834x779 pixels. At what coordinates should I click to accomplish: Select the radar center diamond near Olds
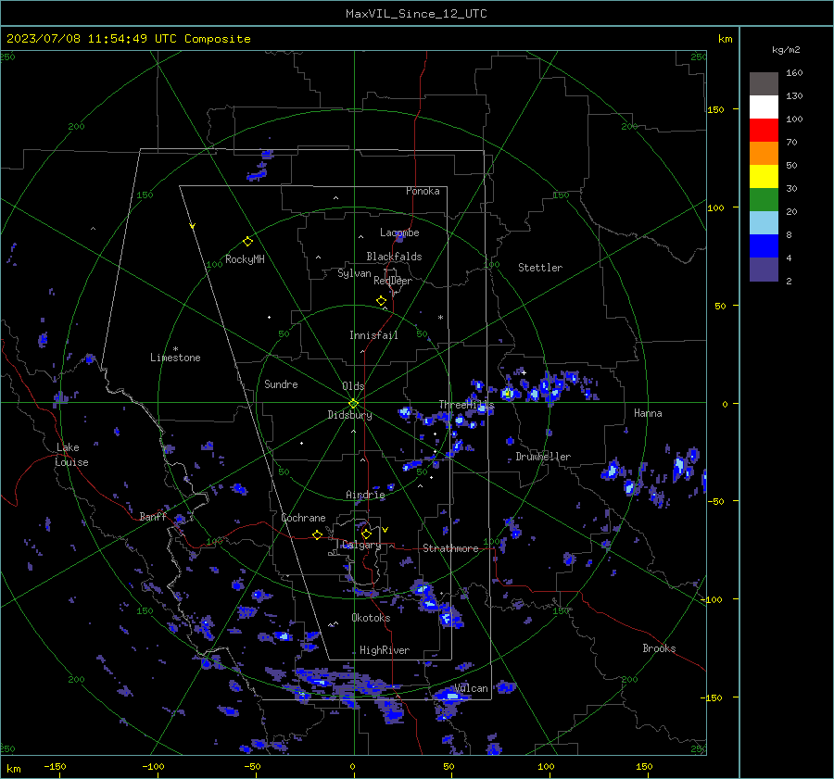pyautogui.click(x=354, y=404)
